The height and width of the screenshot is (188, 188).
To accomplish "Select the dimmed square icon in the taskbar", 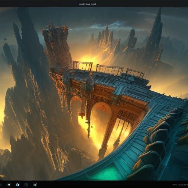I will click(26, 185).
